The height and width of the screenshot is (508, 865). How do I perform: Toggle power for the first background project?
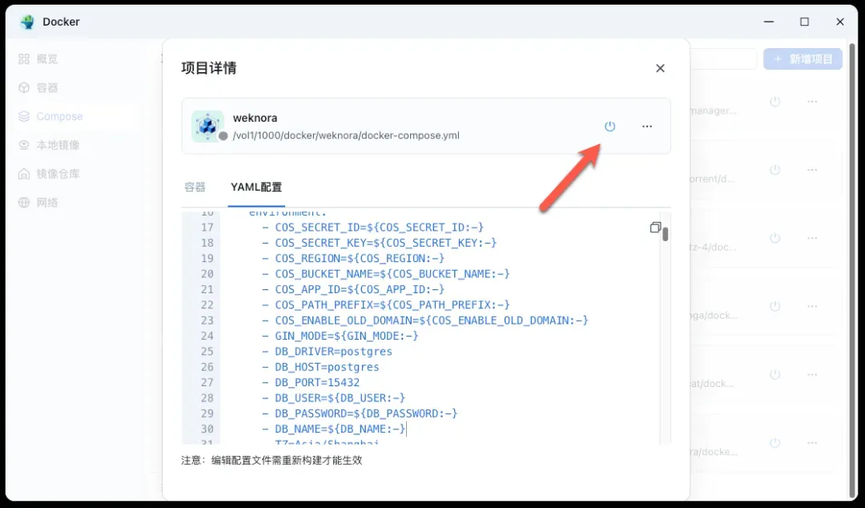point(774,103)
